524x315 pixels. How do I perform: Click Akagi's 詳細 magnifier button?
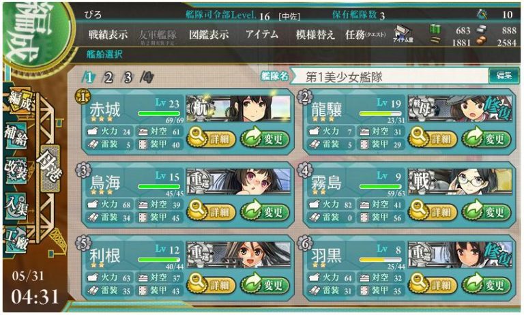point(212,138)
